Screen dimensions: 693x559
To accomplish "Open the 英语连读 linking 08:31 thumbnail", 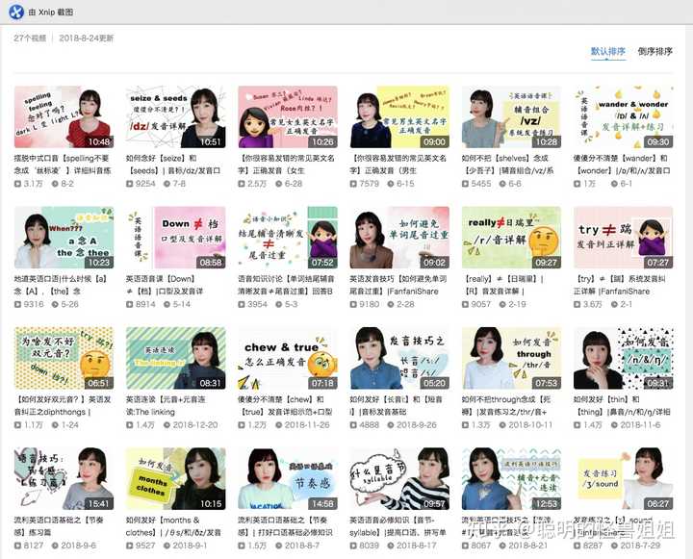I will [175, 358].
